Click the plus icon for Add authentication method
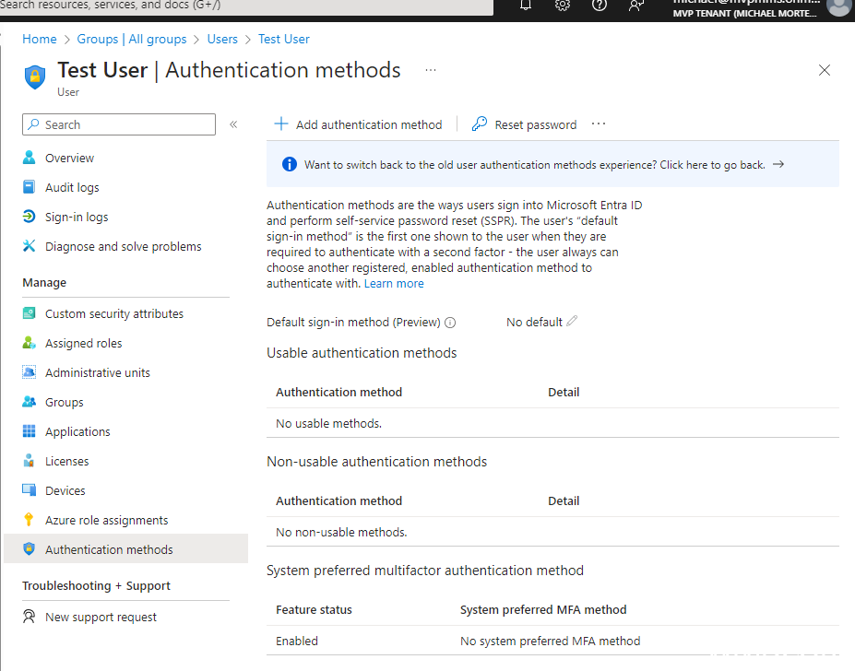Image resolution: width=855 pixels, height=671 pixels. (x=282, y=124)
